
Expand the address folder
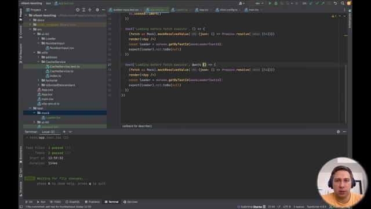coord(39,57)
